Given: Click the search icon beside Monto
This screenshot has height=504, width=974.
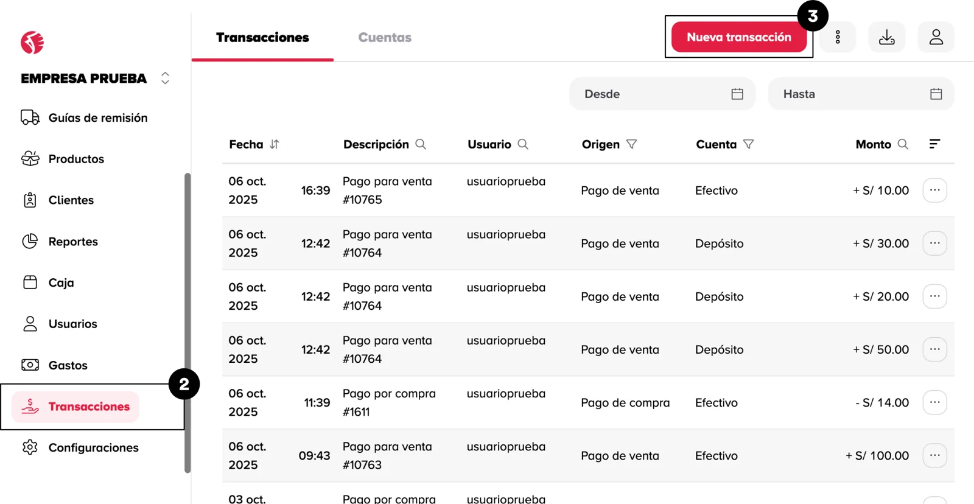Looking at the screenshot, I should pyautogui.click(x=903, y=144).
